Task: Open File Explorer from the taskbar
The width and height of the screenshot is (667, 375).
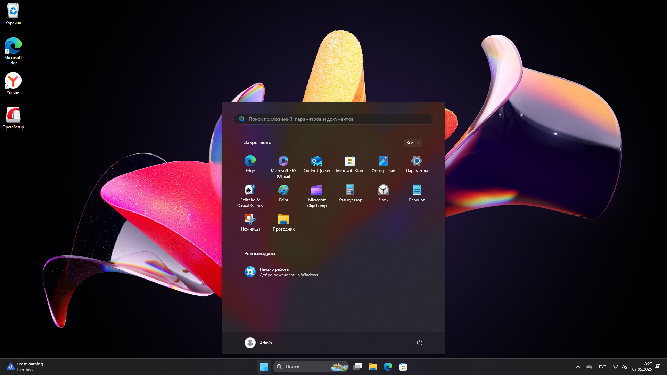Action: click(x=373, y=367)
